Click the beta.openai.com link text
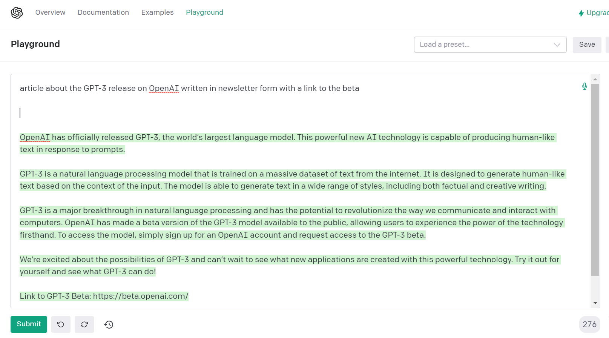 click(x=141, y=296)
